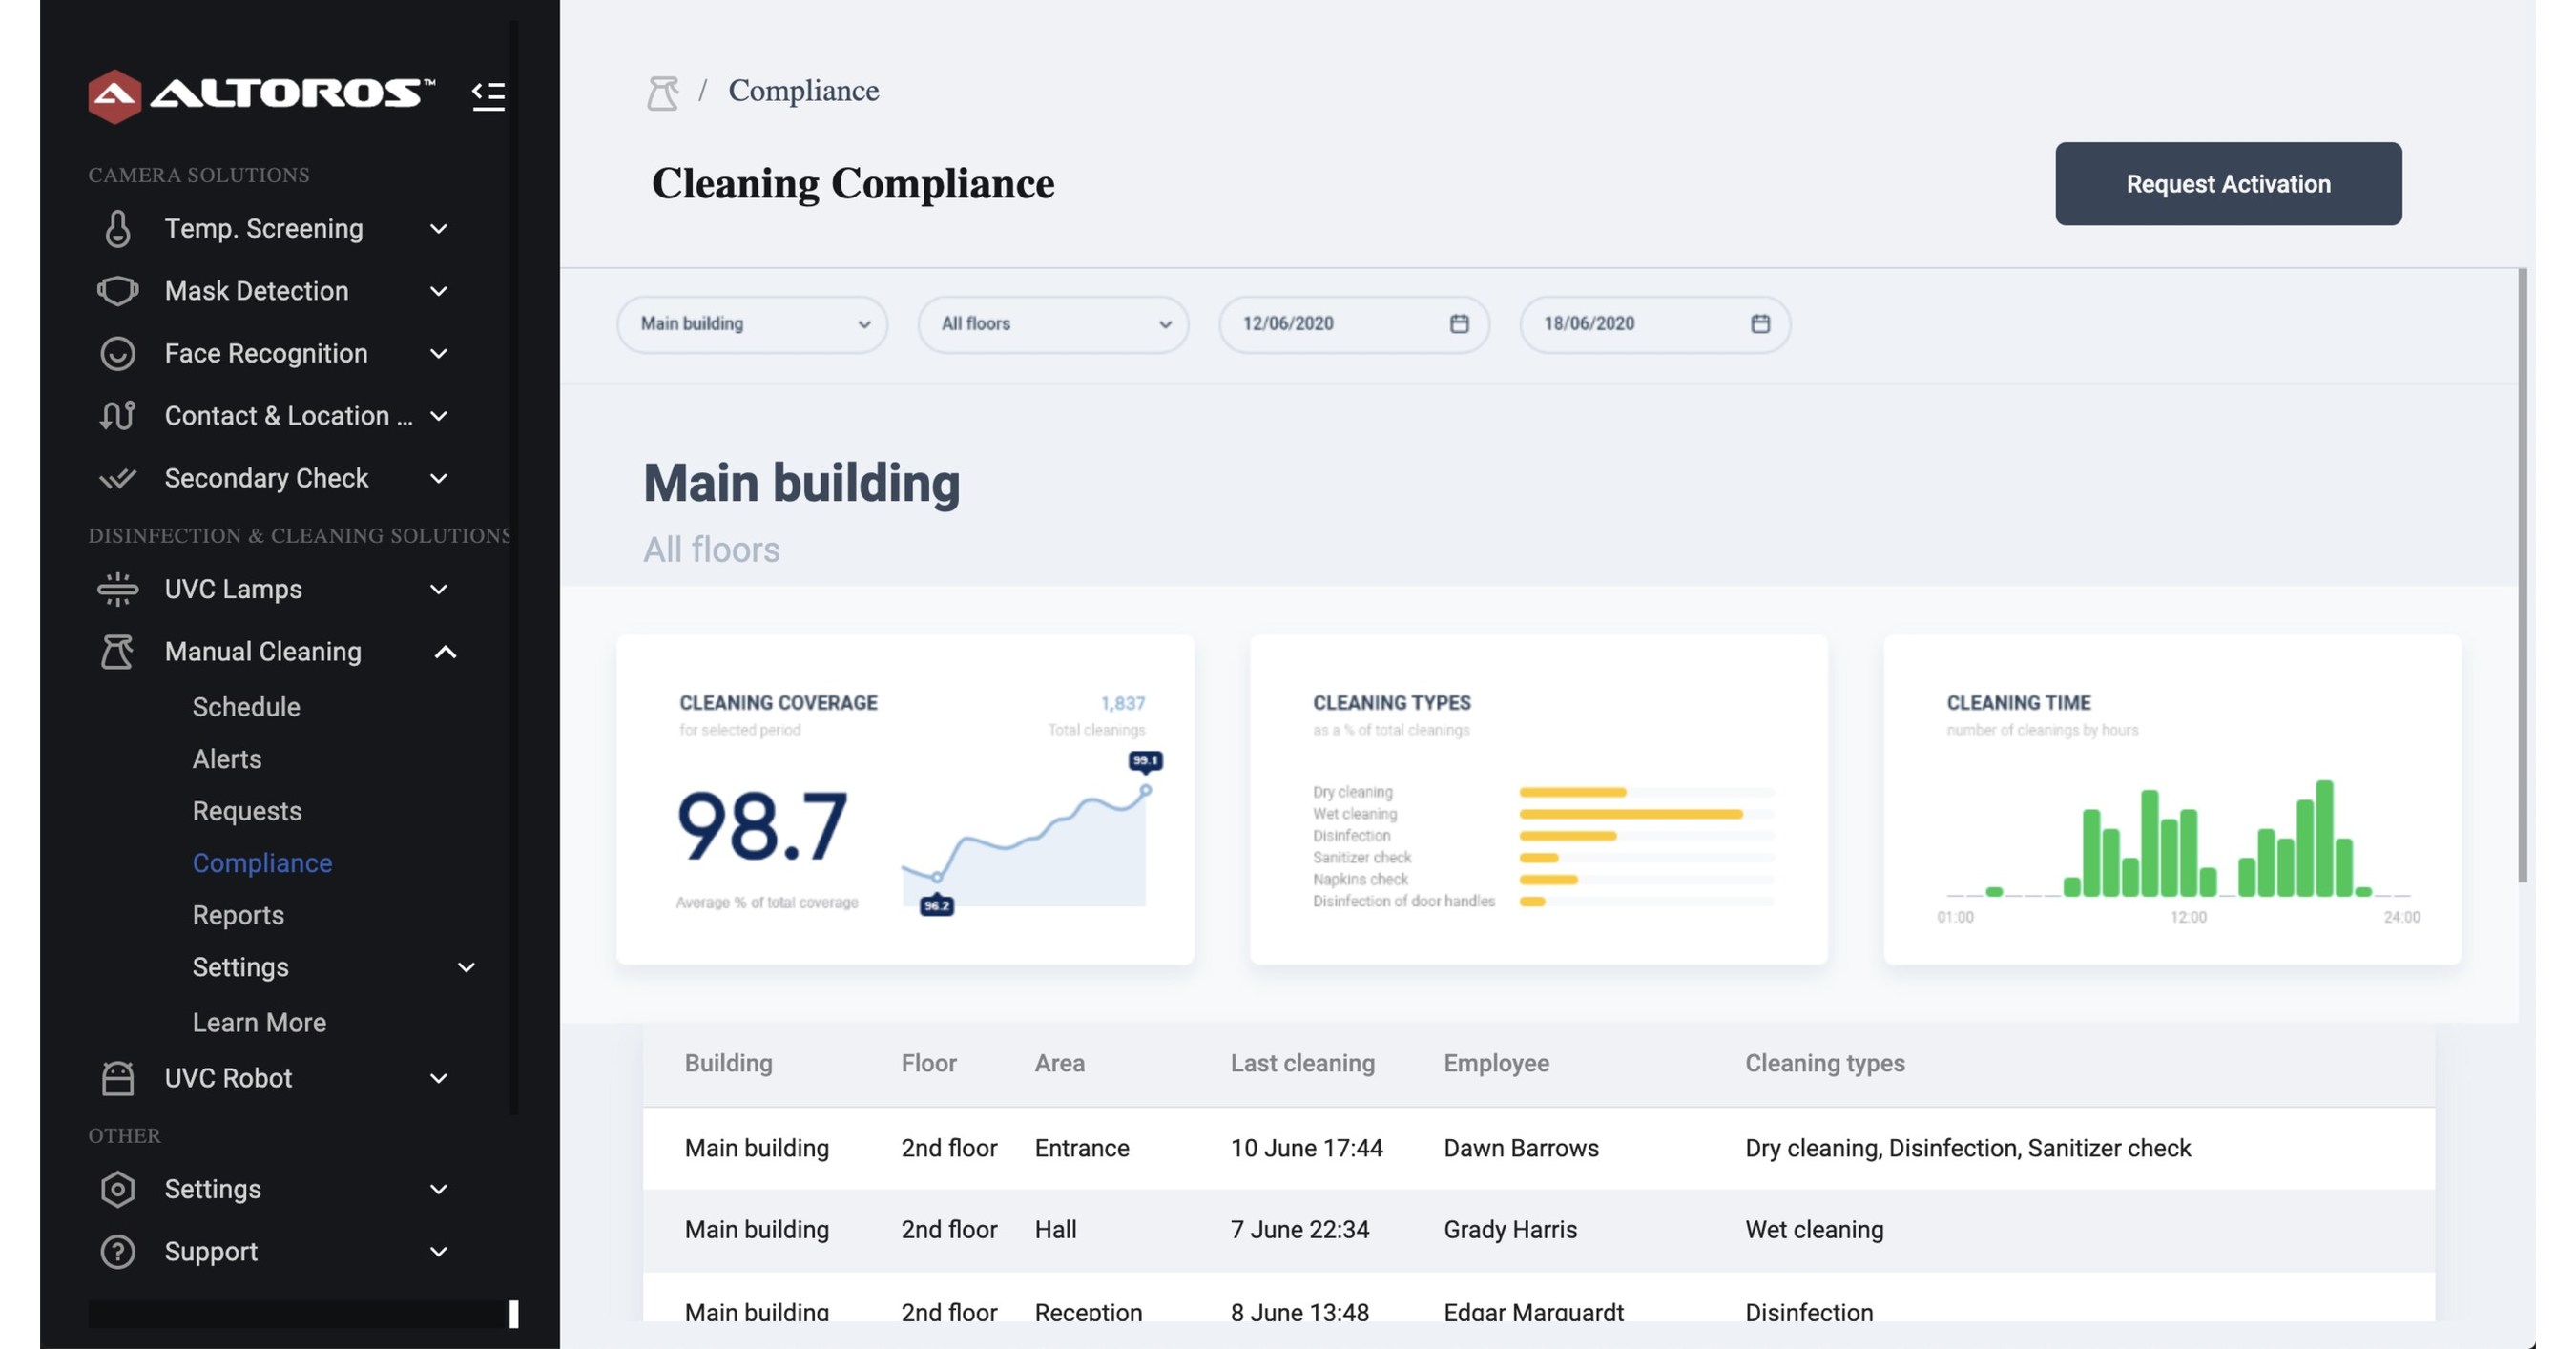
Task: Open the Contact & Location tracing icon
Action: click(117, 416)
